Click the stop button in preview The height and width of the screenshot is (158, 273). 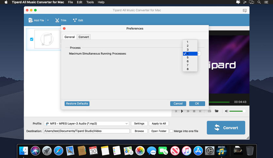194,111
